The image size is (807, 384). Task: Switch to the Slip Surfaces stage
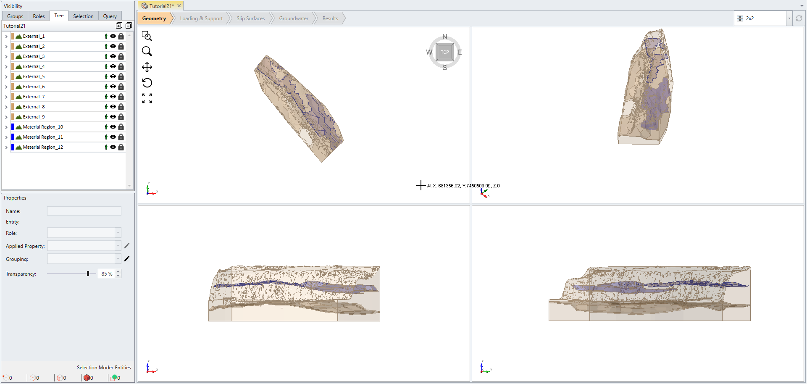[x=250, y=18]
